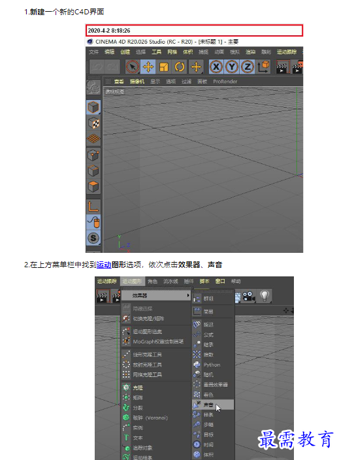Open the 窗口 menu
This screenshot has height=460, width=339.
220,281
